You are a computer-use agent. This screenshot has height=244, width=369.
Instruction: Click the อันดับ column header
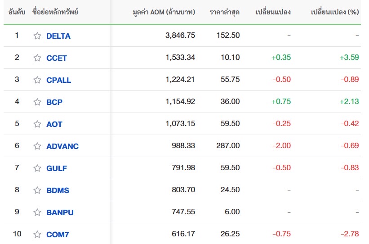pyautogui.click(x=17, y=12)
